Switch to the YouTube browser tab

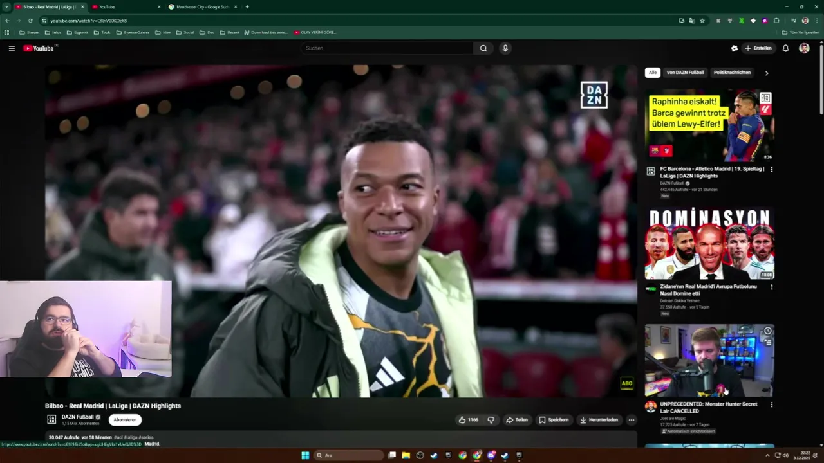(x=126, y=7)
